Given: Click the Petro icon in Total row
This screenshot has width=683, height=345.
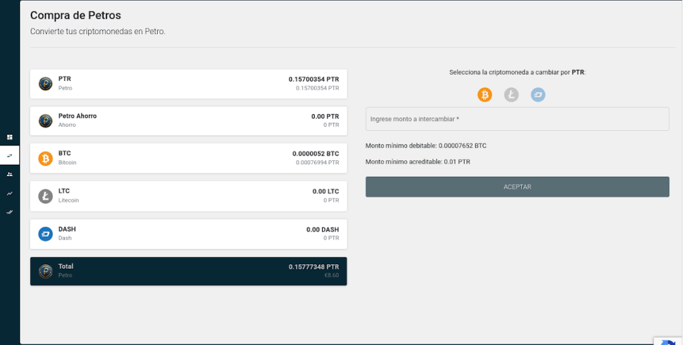Looking at the screenshot, I should pos(45,271).
